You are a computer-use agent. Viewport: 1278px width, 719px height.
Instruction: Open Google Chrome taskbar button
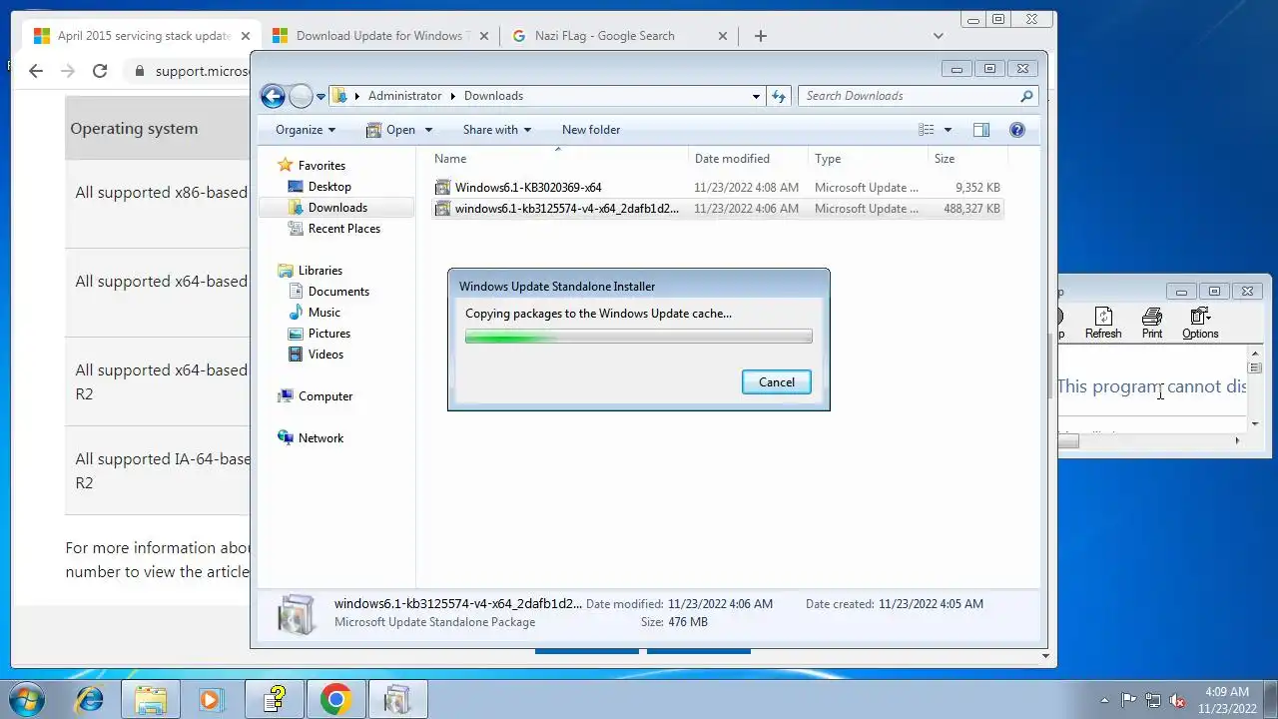(335, 700)
